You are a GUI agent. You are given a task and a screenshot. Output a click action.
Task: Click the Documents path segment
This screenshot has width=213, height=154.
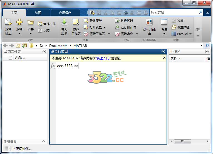tap(58, 46)
